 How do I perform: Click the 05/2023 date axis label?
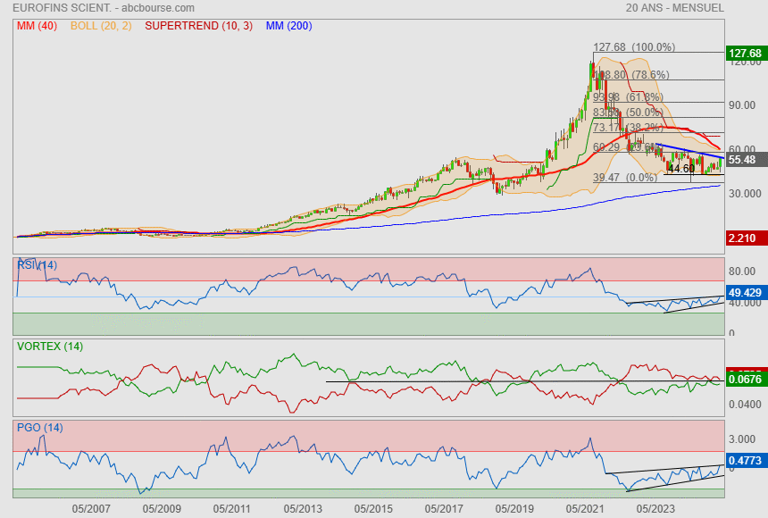655,509
